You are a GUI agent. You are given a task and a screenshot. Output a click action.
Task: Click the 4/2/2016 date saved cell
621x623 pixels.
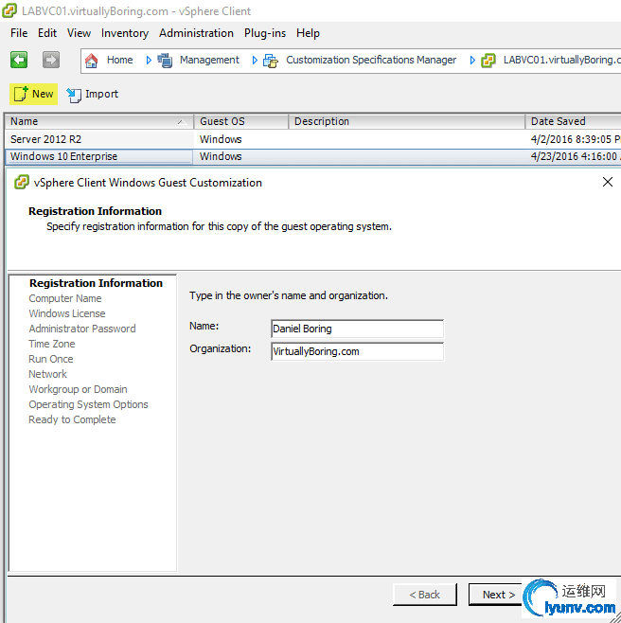coord(576,139)
